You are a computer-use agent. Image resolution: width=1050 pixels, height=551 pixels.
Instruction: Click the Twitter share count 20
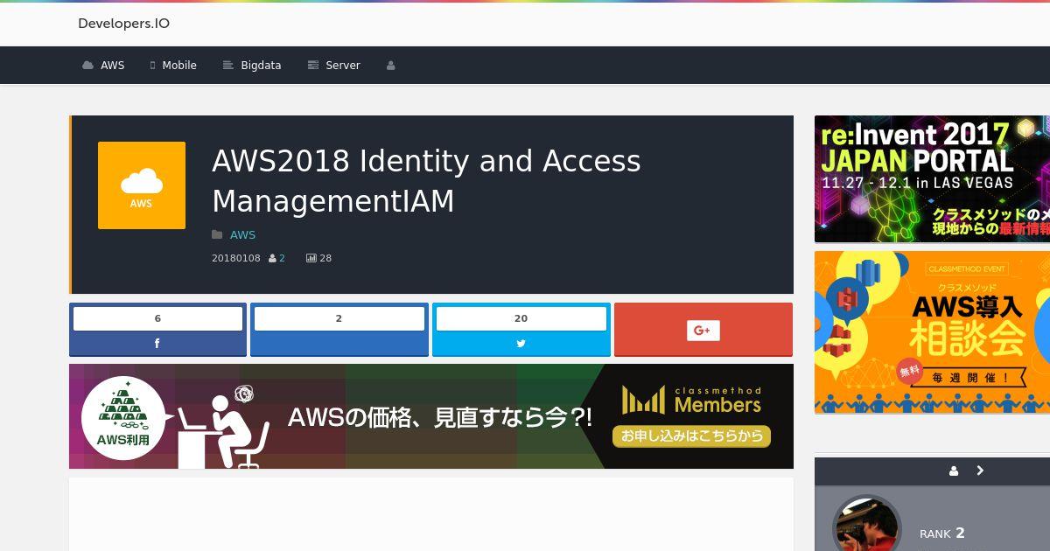(521, 318)
